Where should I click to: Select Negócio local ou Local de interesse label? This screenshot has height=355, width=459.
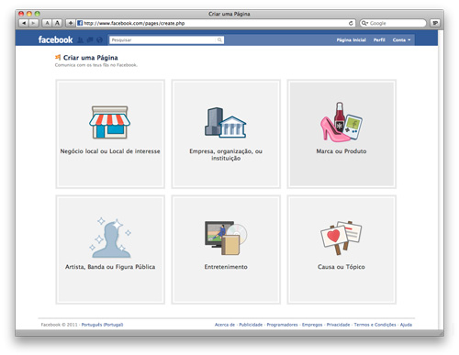point(110,151)
